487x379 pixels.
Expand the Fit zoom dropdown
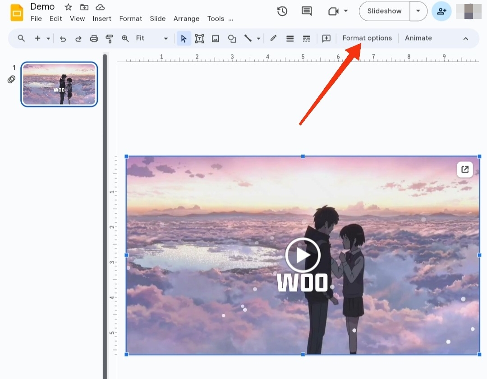[x=165, y=38]
